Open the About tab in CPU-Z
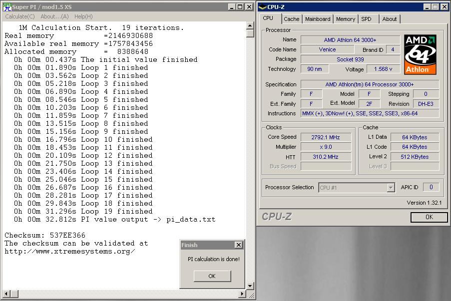451x301 pixels. click(390, 19)
